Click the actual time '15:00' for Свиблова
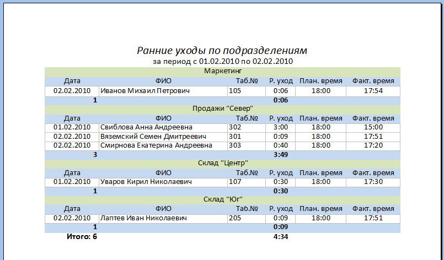 pyautogui.click(x=373, y=128)
